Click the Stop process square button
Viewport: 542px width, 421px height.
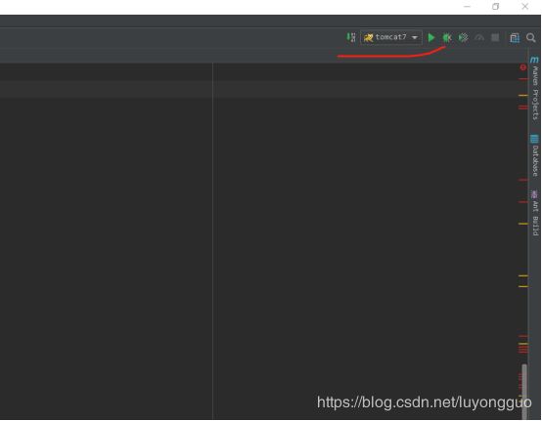coord(495,37)
